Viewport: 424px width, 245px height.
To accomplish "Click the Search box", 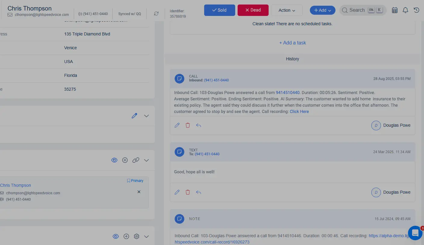I will point(363,10).
